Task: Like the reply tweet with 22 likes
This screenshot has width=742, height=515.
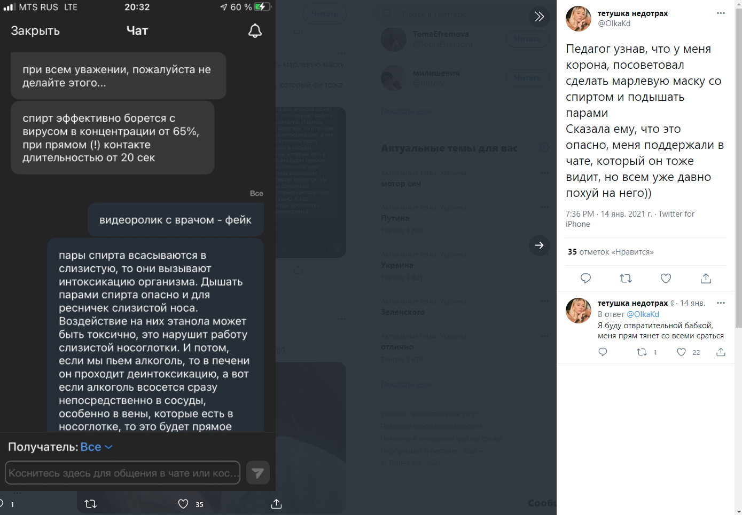Action: point(688,352)
